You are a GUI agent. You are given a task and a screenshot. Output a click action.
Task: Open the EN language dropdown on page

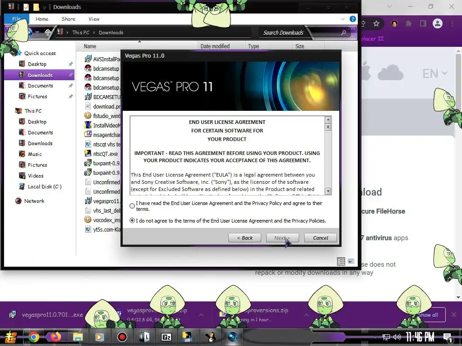point(435,73)
